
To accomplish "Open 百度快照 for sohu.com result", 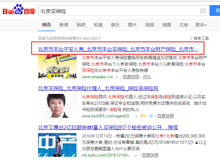I will click(x=150, y=155).
